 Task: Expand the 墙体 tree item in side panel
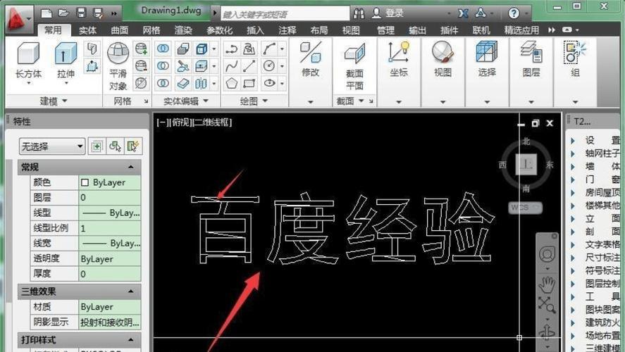click(x=575, y=167)
